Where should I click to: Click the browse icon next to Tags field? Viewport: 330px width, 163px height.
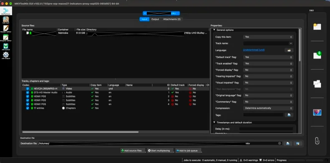pos(289,115)
